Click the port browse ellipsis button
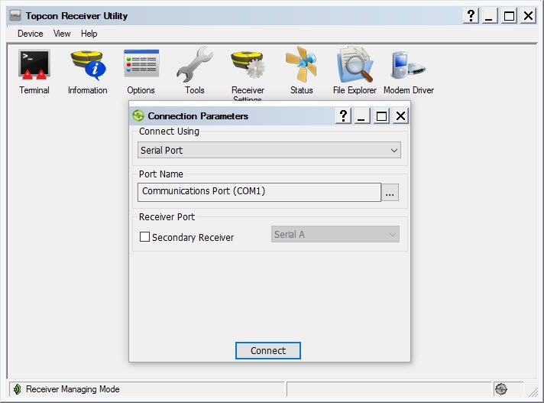 click(x=390, y=192)
